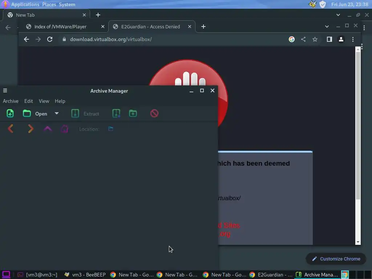The width and height of the screenshot is (372, 279).
Task: Bookmark this page with star icon
Action: pyautogui.click(x=315, y=39)
